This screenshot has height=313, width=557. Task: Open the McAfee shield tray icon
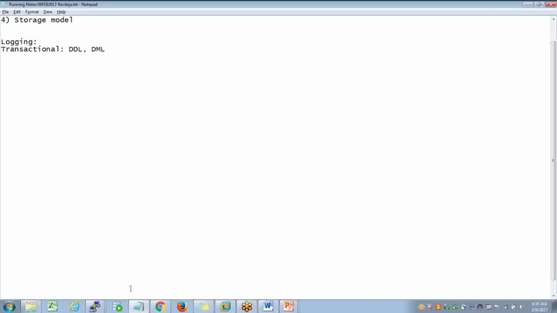click(430, 307)
